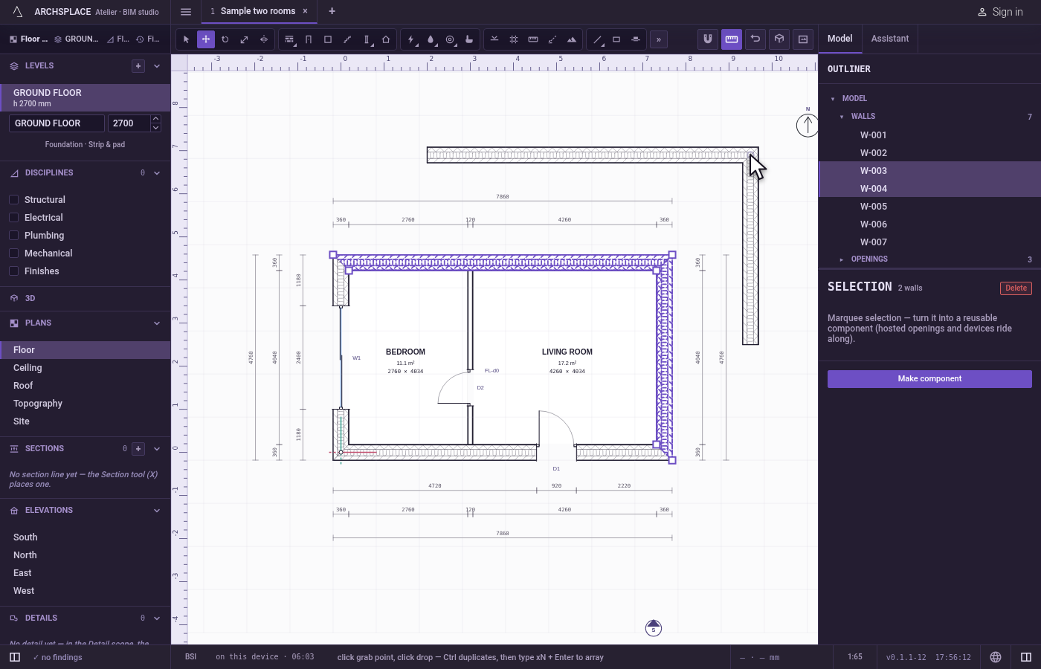
Task: Enable the Electrical discipline checkbox
Action: pyautogui.click(x=13, y=217)
